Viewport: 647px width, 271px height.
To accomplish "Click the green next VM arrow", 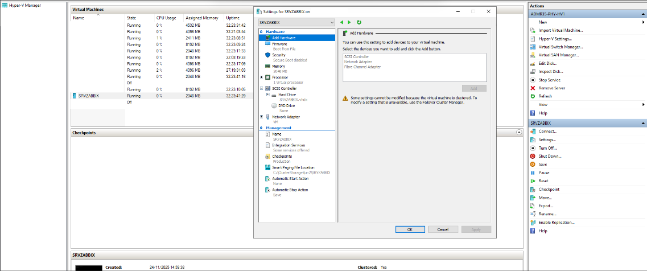I will click(x=349, y=22).
